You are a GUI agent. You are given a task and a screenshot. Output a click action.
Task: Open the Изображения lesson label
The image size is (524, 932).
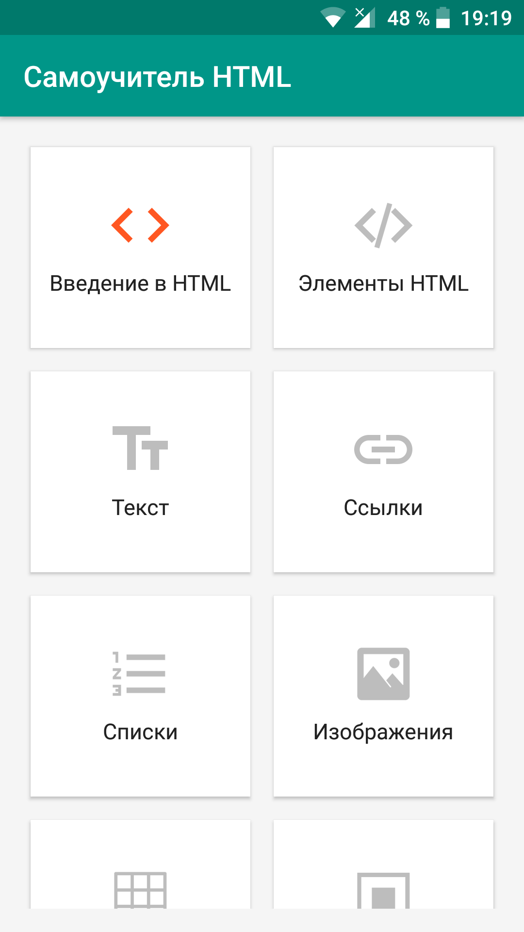[x=383, y=732]
